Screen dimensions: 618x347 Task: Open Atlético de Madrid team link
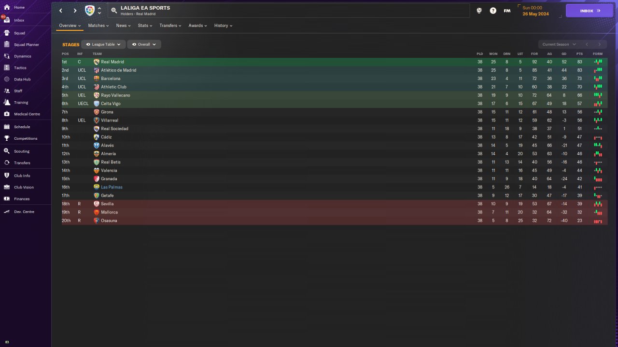coord(118,70)
